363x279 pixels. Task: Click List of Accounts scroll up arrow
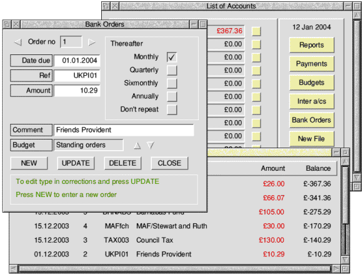click(x=357, y=14)
